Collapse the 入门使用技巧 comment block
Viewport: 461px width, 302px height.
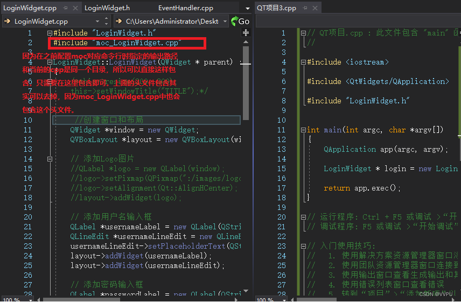pyautogui.click(x=303, y=246)
